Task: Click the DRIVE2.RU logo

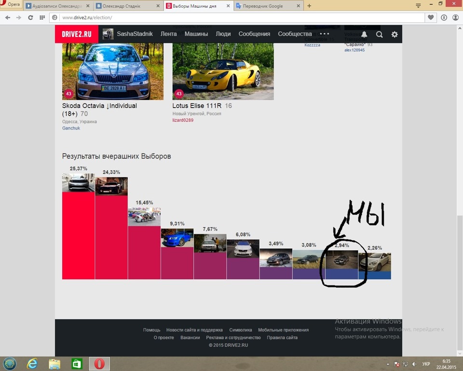Action: (x=77, y=34)
